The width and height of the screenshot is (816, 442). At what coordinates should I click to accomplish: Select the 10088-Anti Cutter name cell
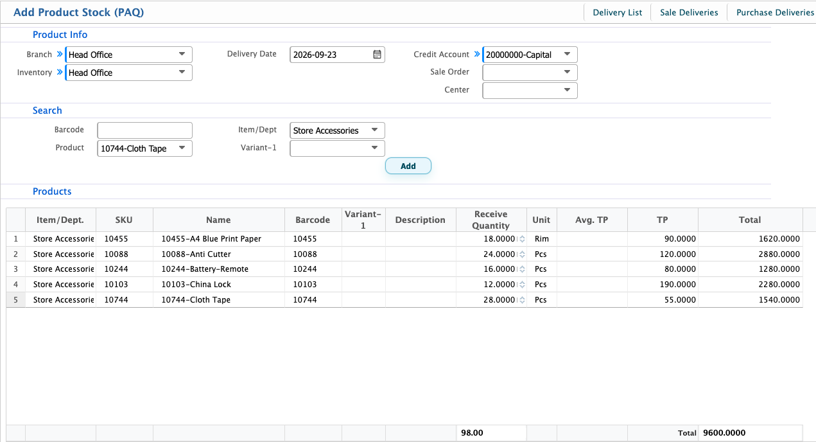[219, 254]
